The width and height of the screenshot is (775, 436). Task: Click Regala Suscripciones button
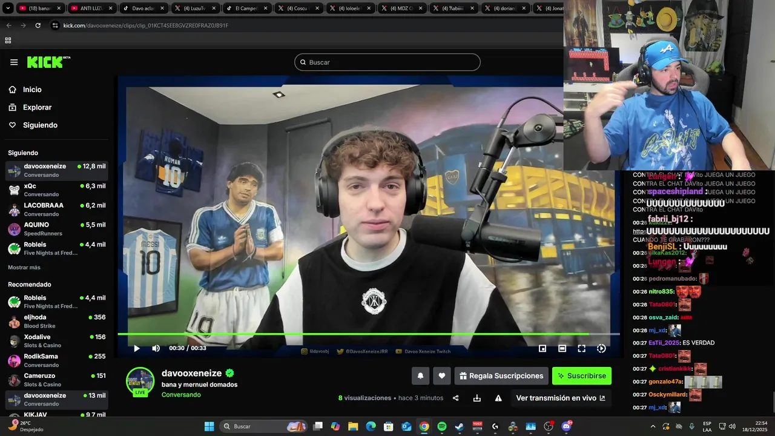point(501,376)
